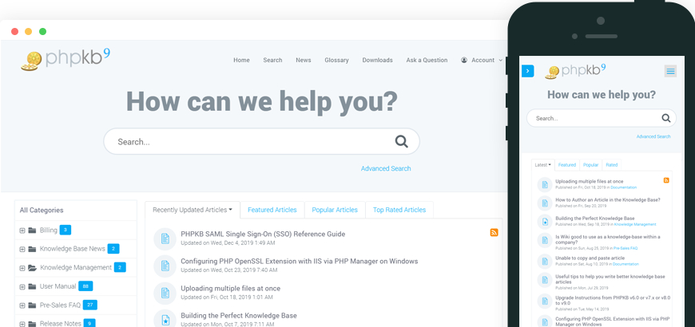Image resolution: width=695 pixels, height=327 pixels.
Task: Switch to the Popular Articles tab
Action: (x=335, y=210)
